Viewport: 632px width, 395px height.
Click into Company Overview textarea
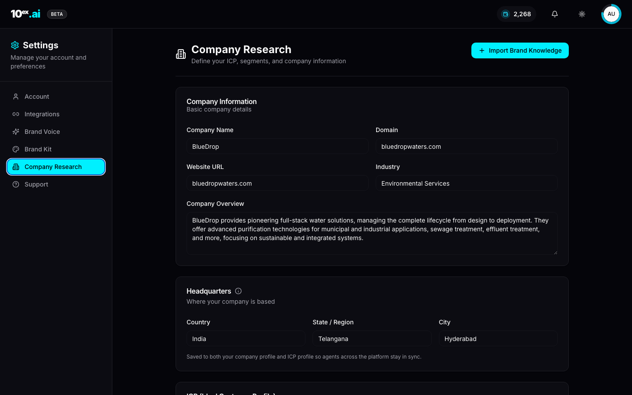click(372, 233)
